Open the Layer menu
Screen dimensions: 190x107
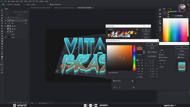pos(17,1)
